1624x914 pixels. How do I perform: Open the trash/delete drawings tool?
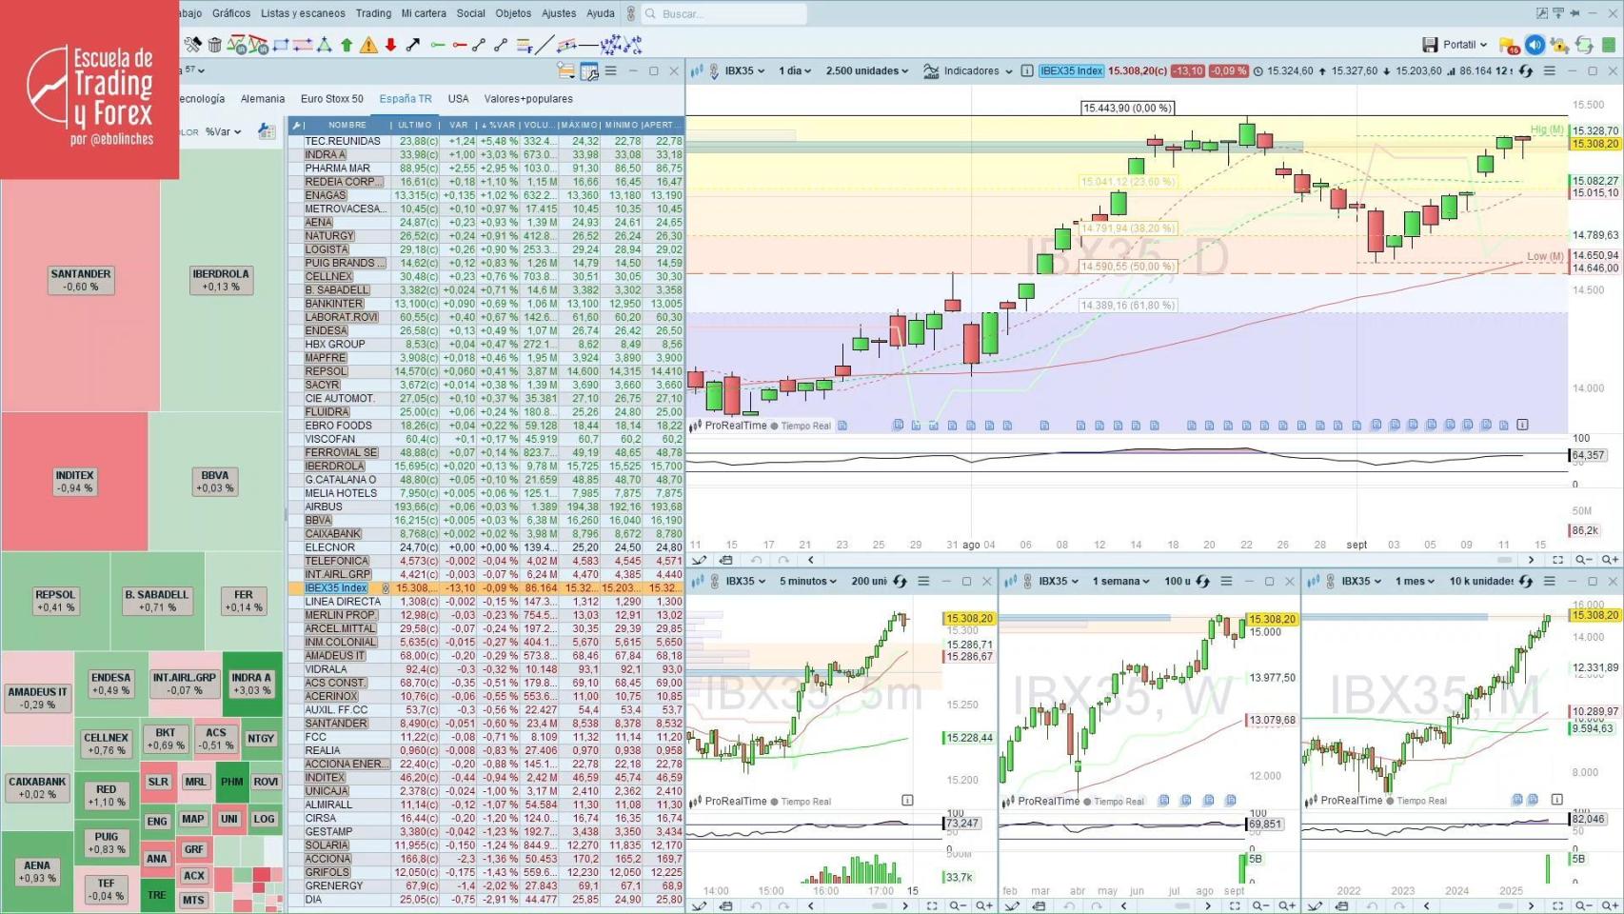214,44
